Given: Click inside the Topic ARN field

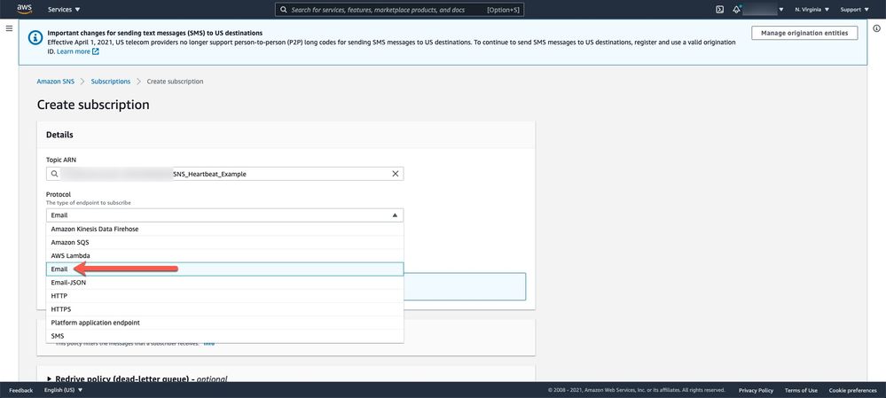Looking at the screenshot, I should pyautogui.click(x=225, y=174).
